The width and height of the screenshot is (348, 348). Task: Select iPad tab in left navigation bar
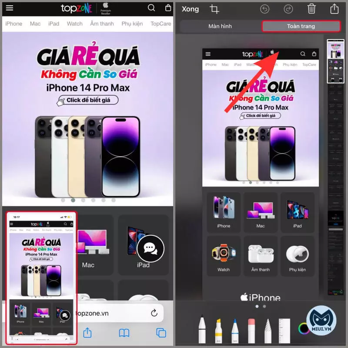point(54,24)
